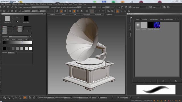Open the Channels menu

coord(21,4)
